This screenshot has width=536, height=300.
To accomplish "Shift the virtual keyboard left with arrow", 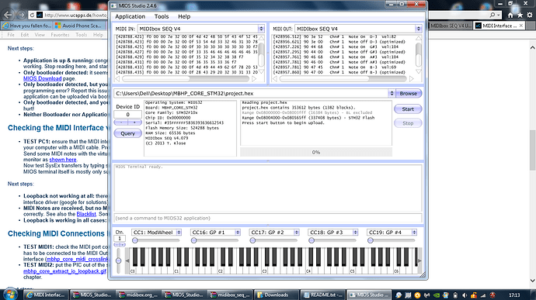I will (x=127, y=260).
